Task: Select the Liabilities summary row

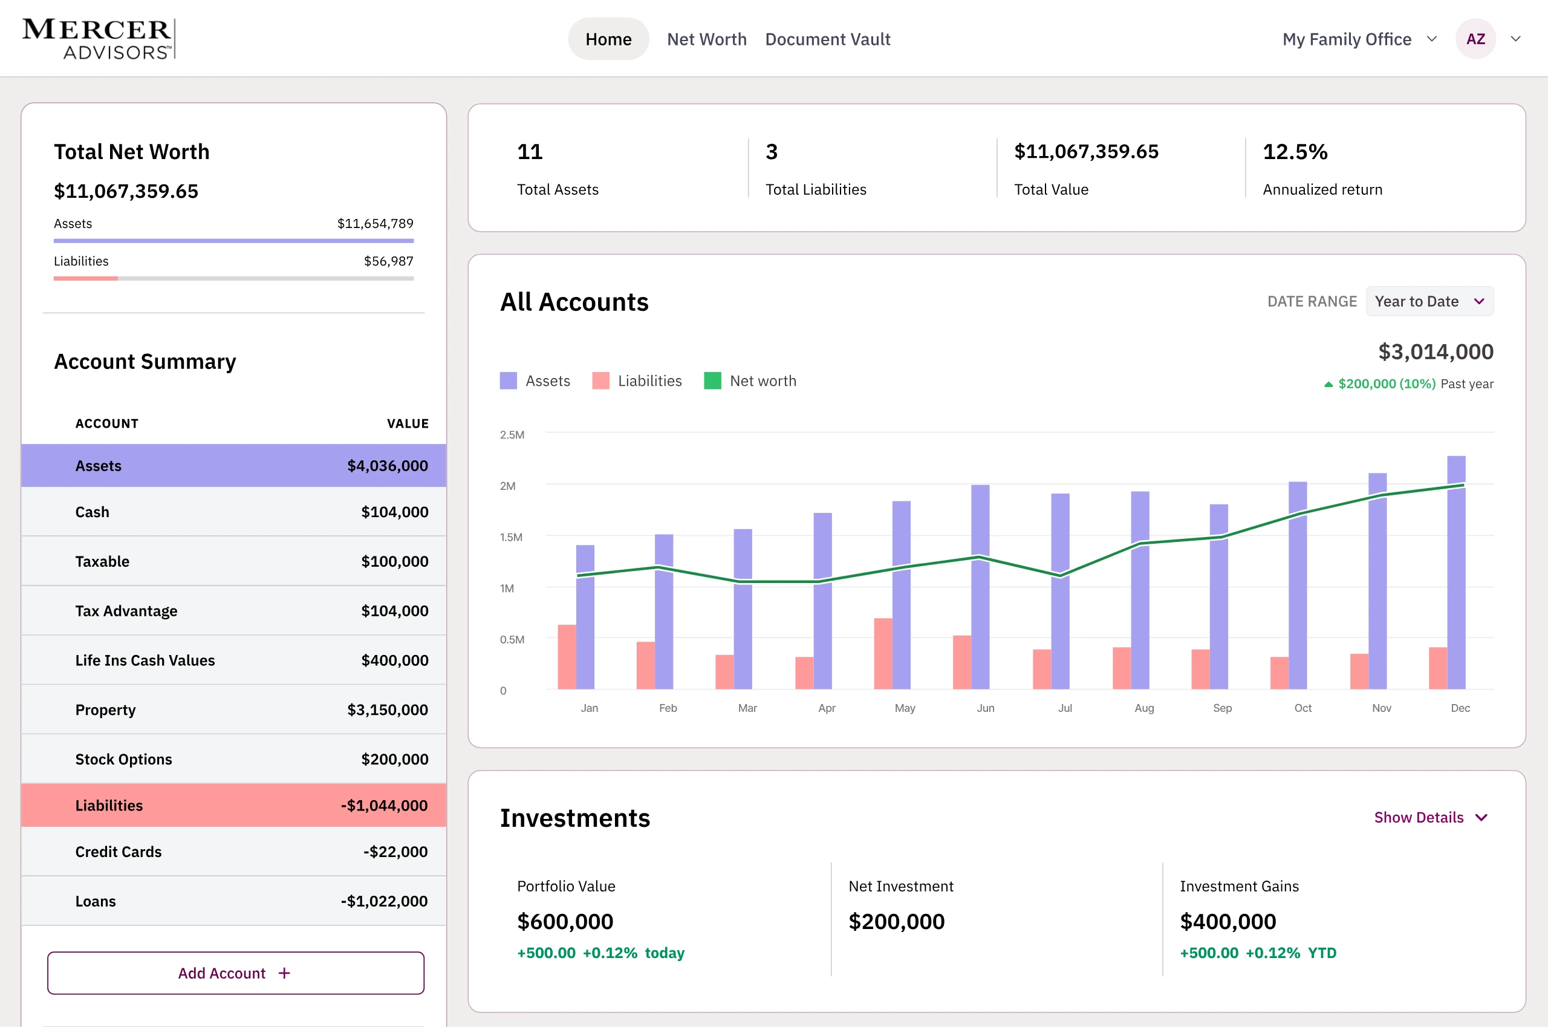Action: (234, 805)
